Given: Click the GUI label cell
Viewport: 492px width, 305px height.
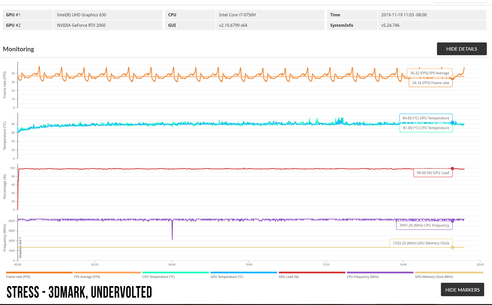Looking at the screenshot, I should coord(190,25).
